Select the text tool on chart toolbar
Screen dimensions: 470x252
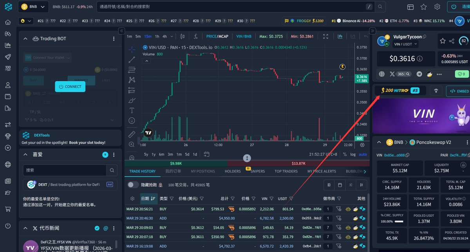coord(132,111)
